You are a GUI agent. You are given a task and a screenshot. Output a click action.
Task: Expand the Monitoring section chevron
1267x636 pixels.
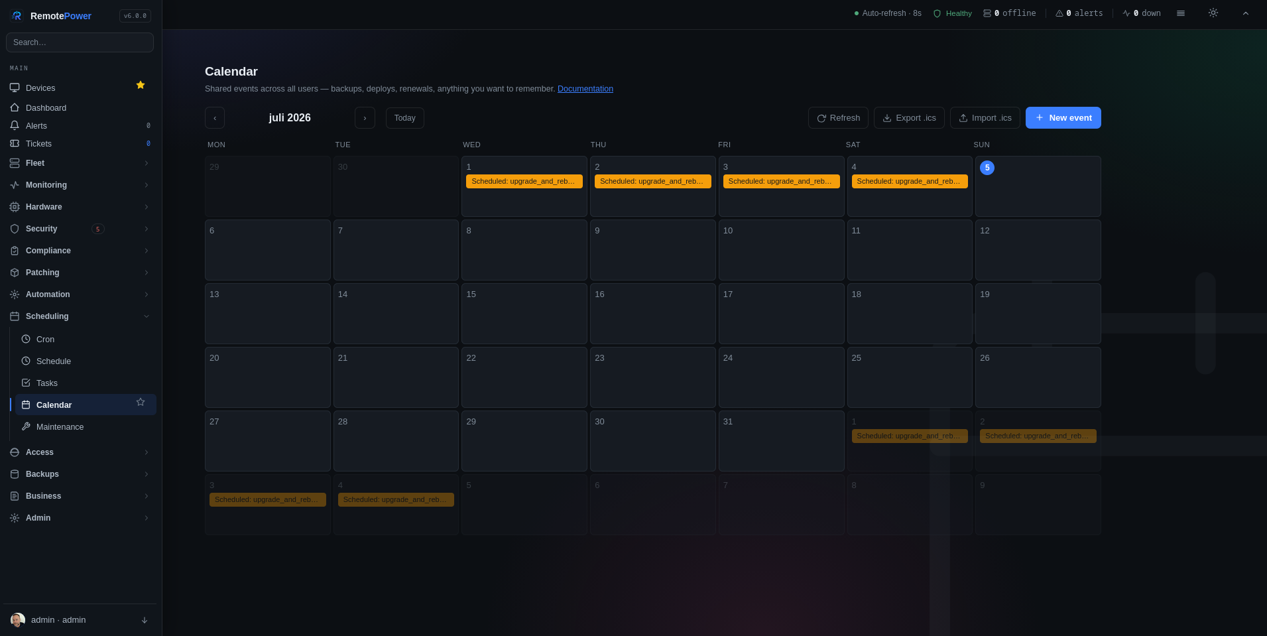point(147,185)
